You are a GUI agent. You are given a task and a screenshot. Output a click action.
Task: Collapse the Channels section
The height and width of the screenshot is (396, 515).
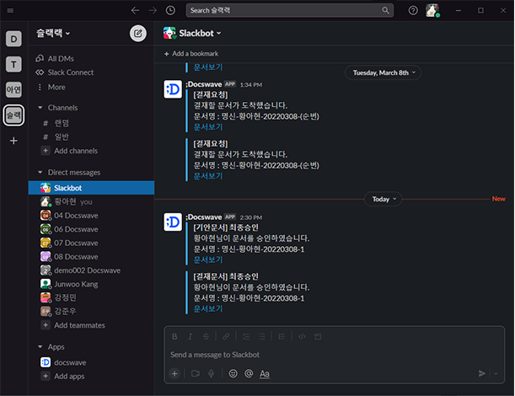[40, 108]
